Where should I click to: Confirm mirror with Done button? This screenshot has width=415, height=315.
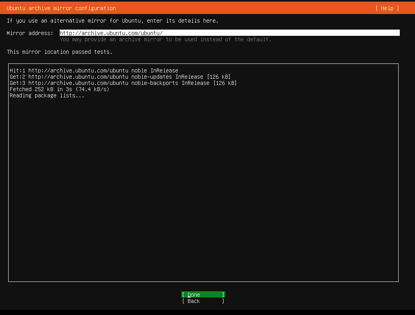pyautogui.click(x=203, y=295)
